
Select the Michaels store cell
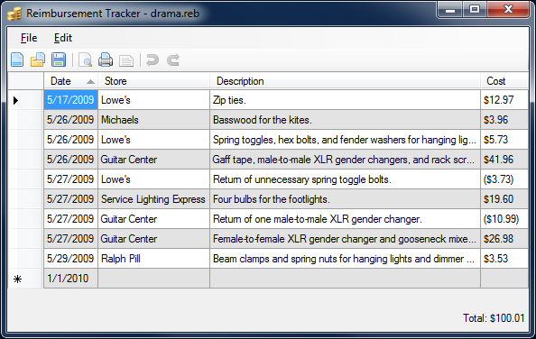[x=153, y=120]
